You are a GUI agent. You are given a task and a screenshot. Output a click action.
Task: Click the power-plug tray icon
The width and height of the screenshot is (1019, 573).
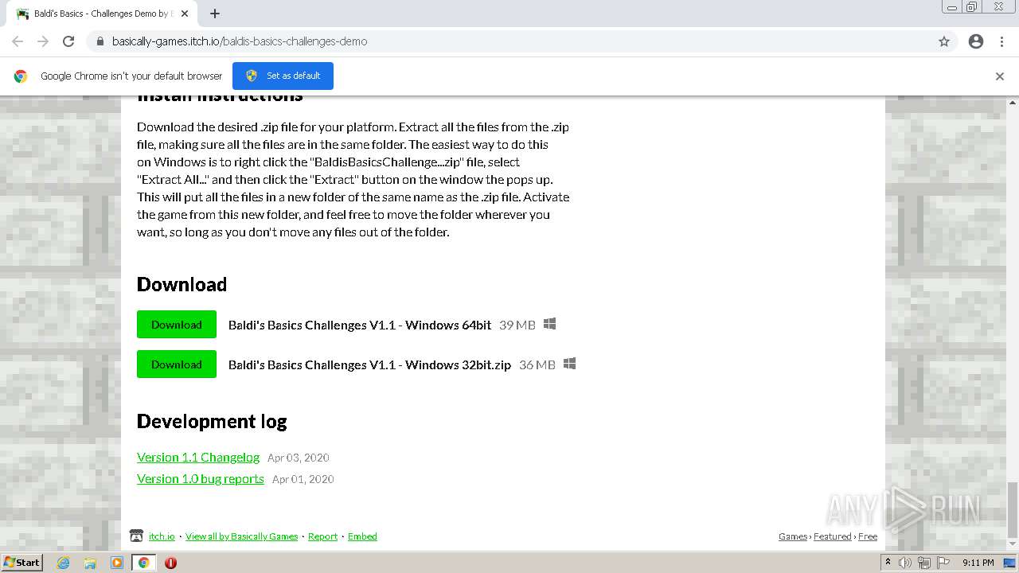coord(923,563)
